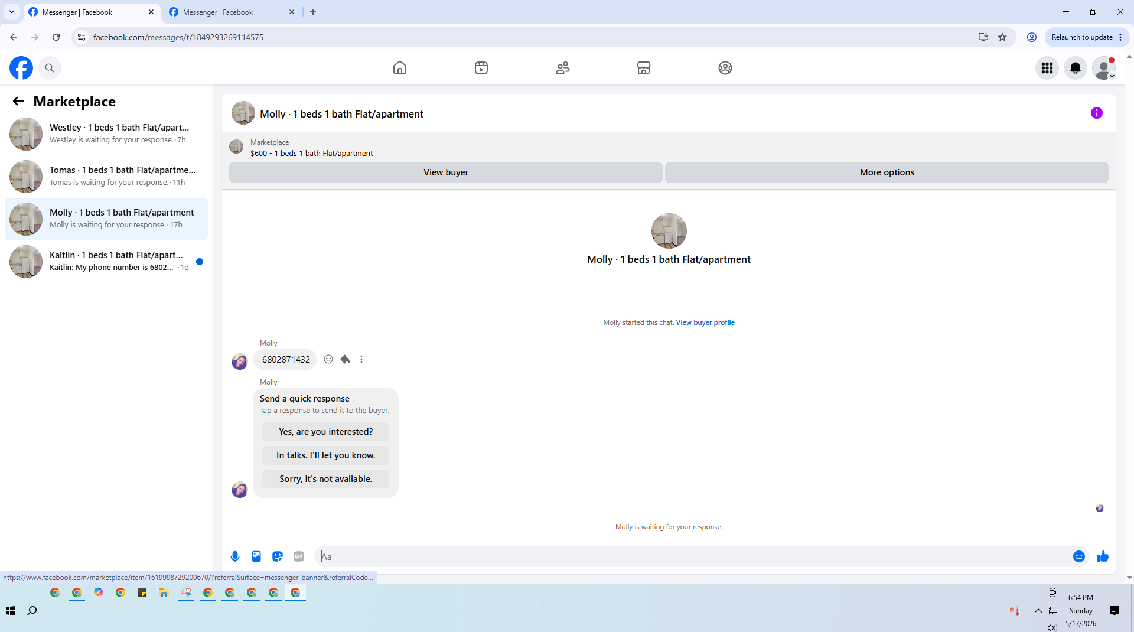Send a thumbs-up like
Screen dimensions: 1134x632
point(1103,556)
